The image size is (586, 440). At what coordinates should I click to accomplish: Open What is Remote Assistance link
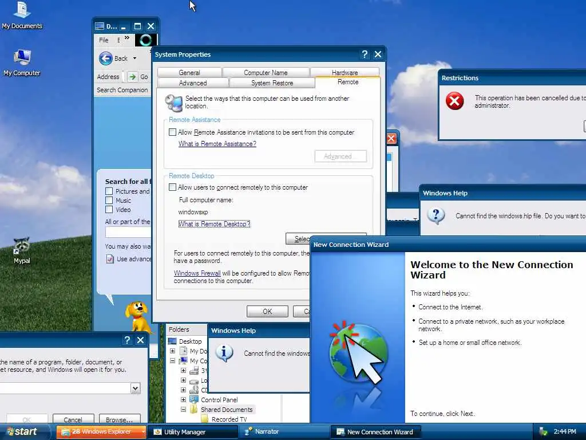(x=217, y=144)
